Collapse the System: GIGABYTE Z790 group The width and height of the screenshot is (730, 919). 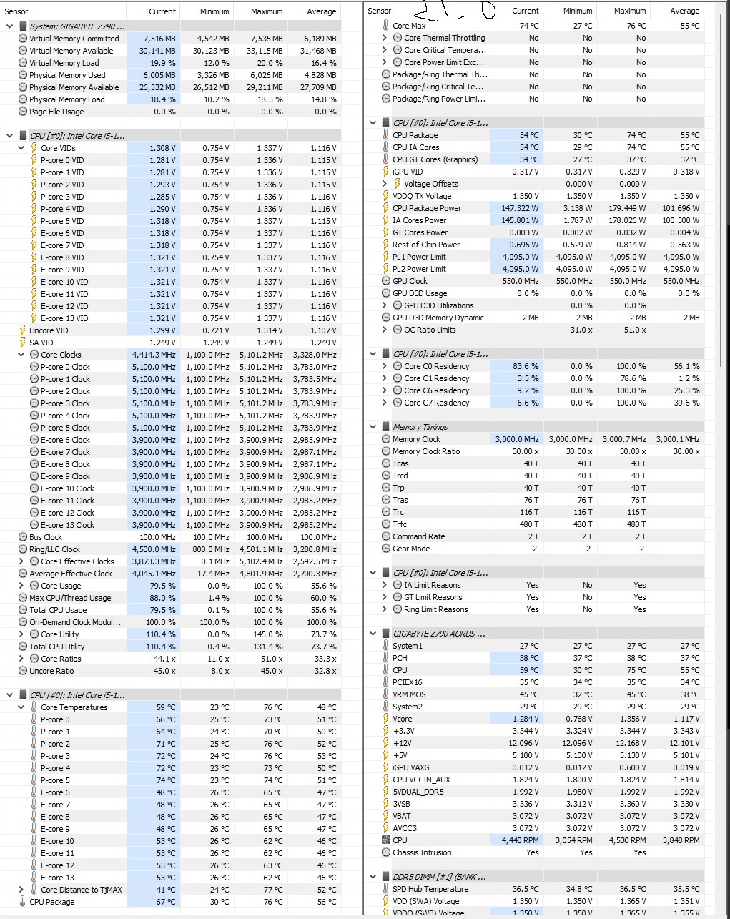[9, 26]
